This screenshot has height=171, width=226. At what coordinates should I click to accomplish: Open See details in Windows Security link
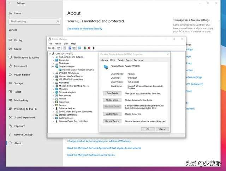click(x=85, y=29)
